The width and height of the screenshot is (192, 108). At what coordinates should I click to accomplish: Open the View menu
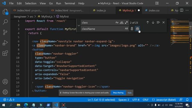(43, 3)
